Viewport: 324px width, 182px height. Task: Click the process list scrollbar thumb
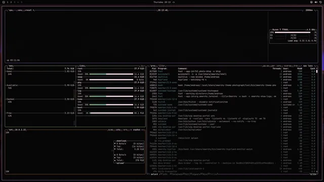point(317,71)
